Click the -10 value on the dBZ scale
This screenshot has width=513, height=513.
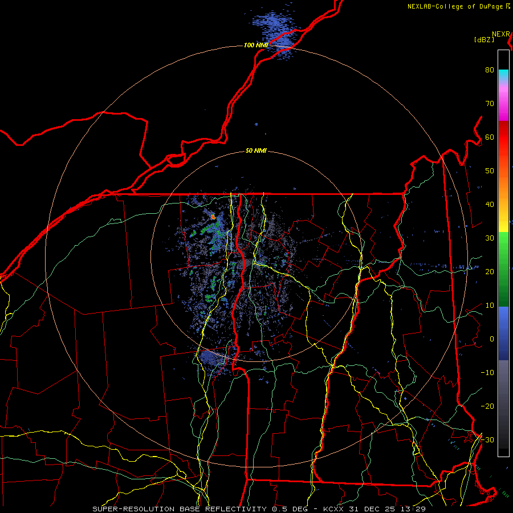pyautogui.click(x=487, y=373)
